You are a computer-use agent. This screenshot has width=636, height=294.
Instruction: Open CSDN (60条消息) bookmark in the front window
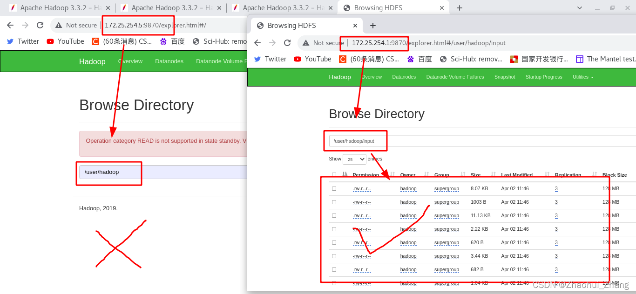click(369, 59)
